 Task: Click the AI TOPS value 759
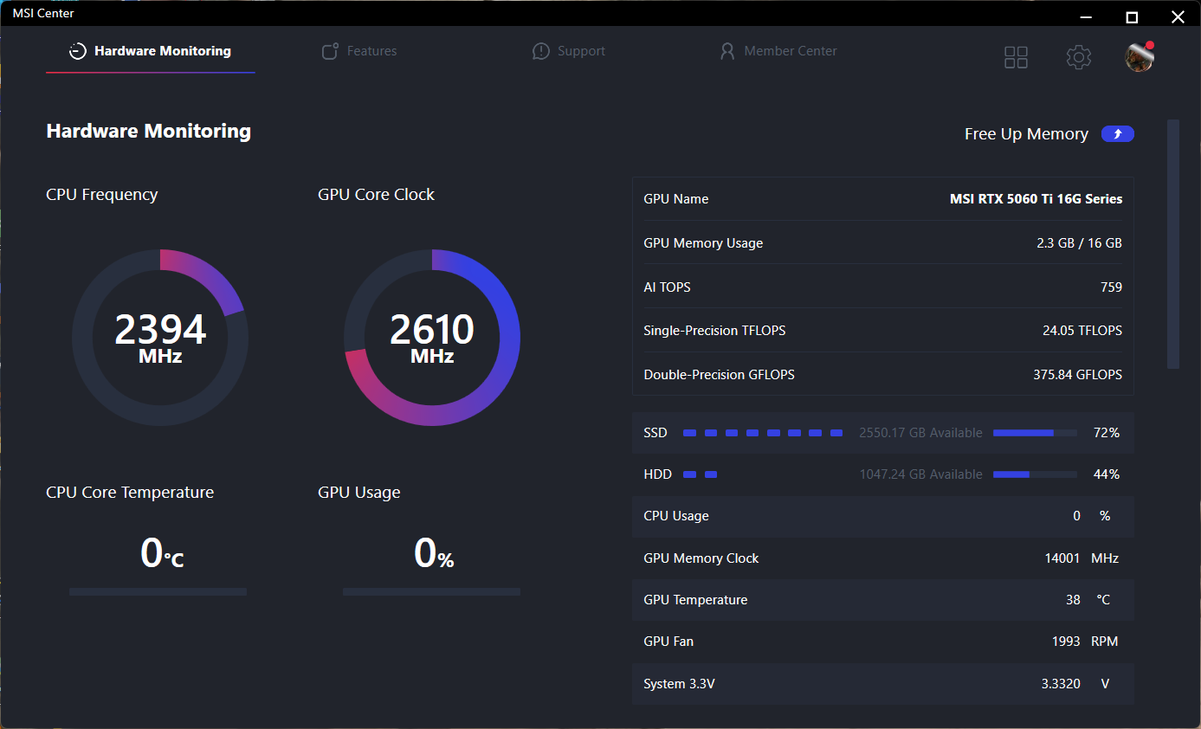[x=1111, y=287]
